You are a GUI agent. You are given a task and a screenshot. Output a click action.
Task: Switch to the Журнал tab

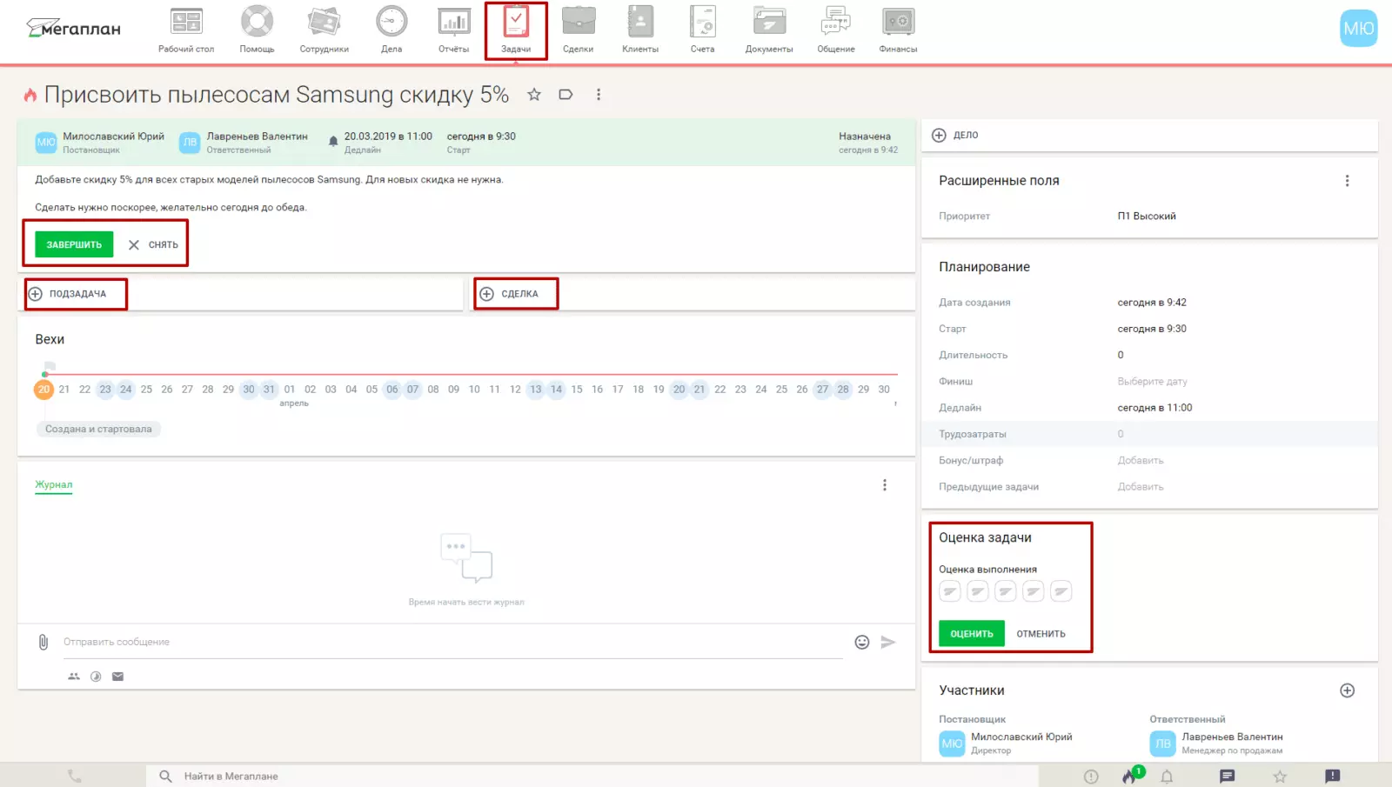[x=54, y=484]
